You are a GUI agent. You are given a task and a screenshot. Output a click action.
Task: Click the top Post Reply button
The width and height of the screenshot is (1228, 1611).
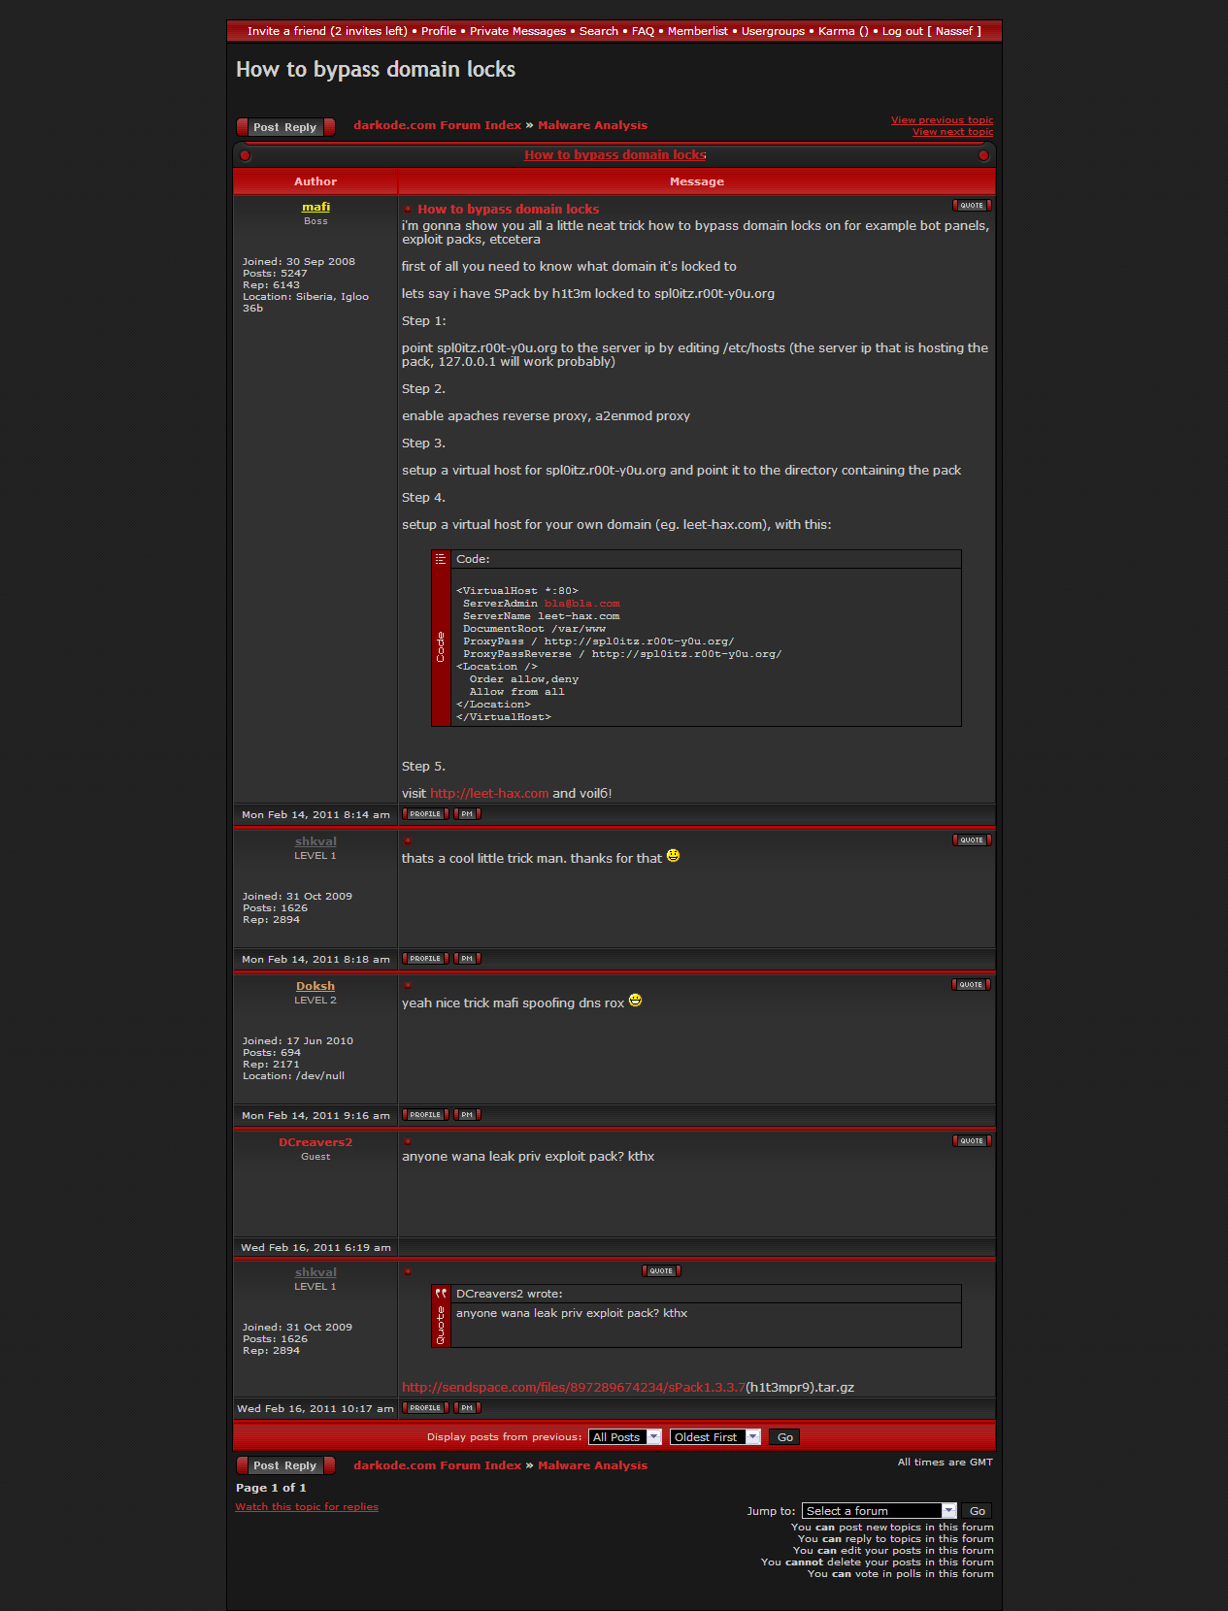285,127
